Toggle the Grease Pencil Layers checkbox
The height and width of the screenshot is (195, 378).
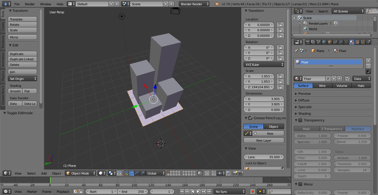(250, 118)
